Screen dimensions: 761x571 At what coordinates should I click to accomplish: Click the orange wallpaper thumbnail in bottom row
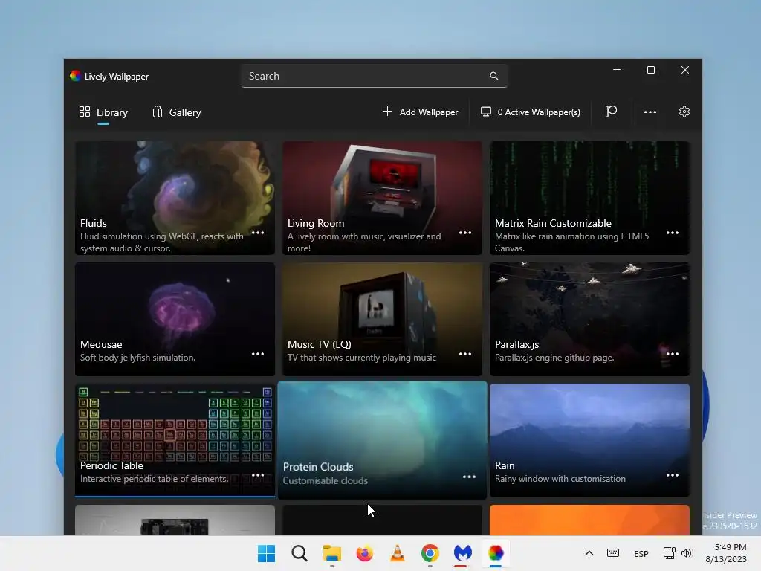coord(589,520)
